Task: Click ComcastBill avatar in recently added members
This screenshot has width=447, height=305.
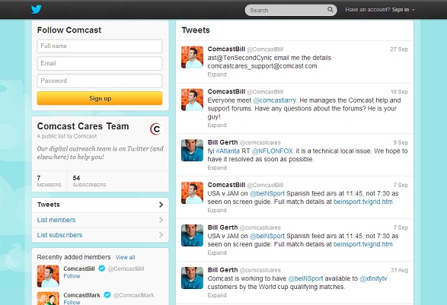Action: click(x=48, y=276)
